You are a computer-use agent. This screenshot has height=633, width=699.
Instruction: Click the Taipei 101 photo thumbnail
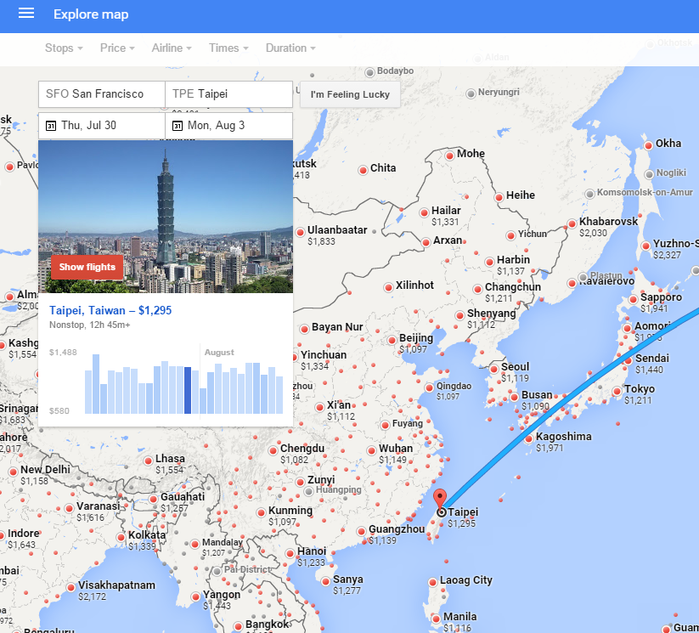pyautogui.click(x=166, y=217)
